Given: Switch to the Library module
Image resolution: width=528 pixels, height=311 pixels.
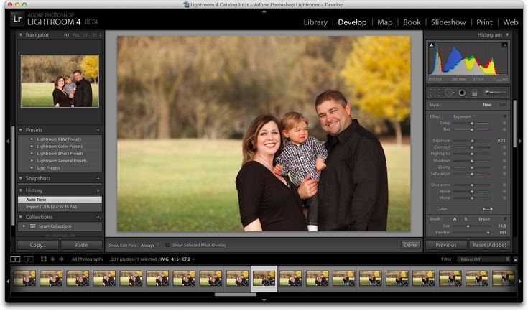Looking at the screenshot, I should 315,22.
